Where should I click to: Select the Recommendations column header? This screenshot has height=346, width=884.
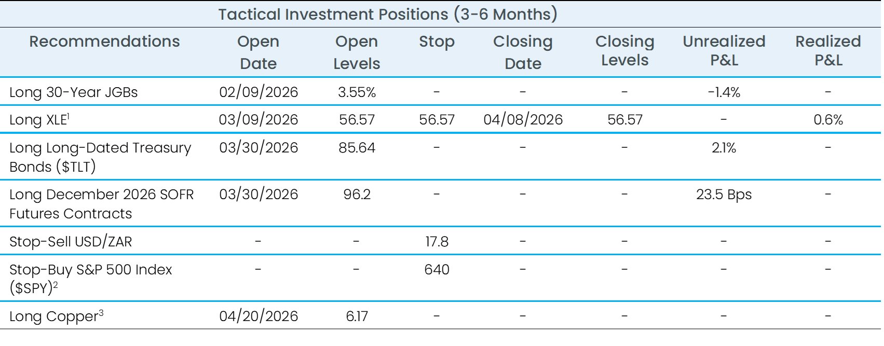click(x=104, y=41)
